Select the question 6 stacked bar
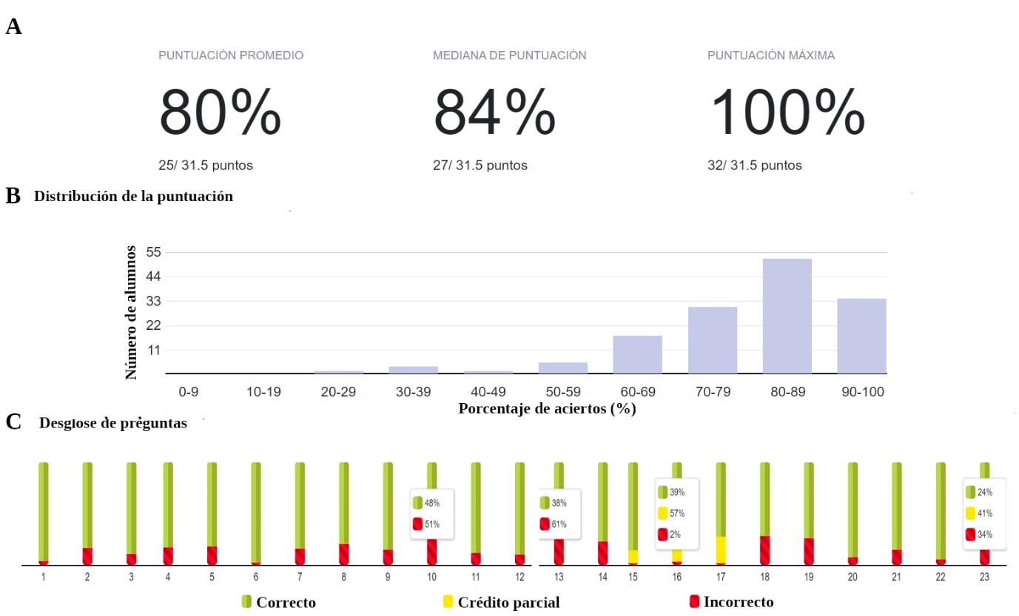Image resolution: width=1019 pixels, height=616 pixels. point(256,514)
